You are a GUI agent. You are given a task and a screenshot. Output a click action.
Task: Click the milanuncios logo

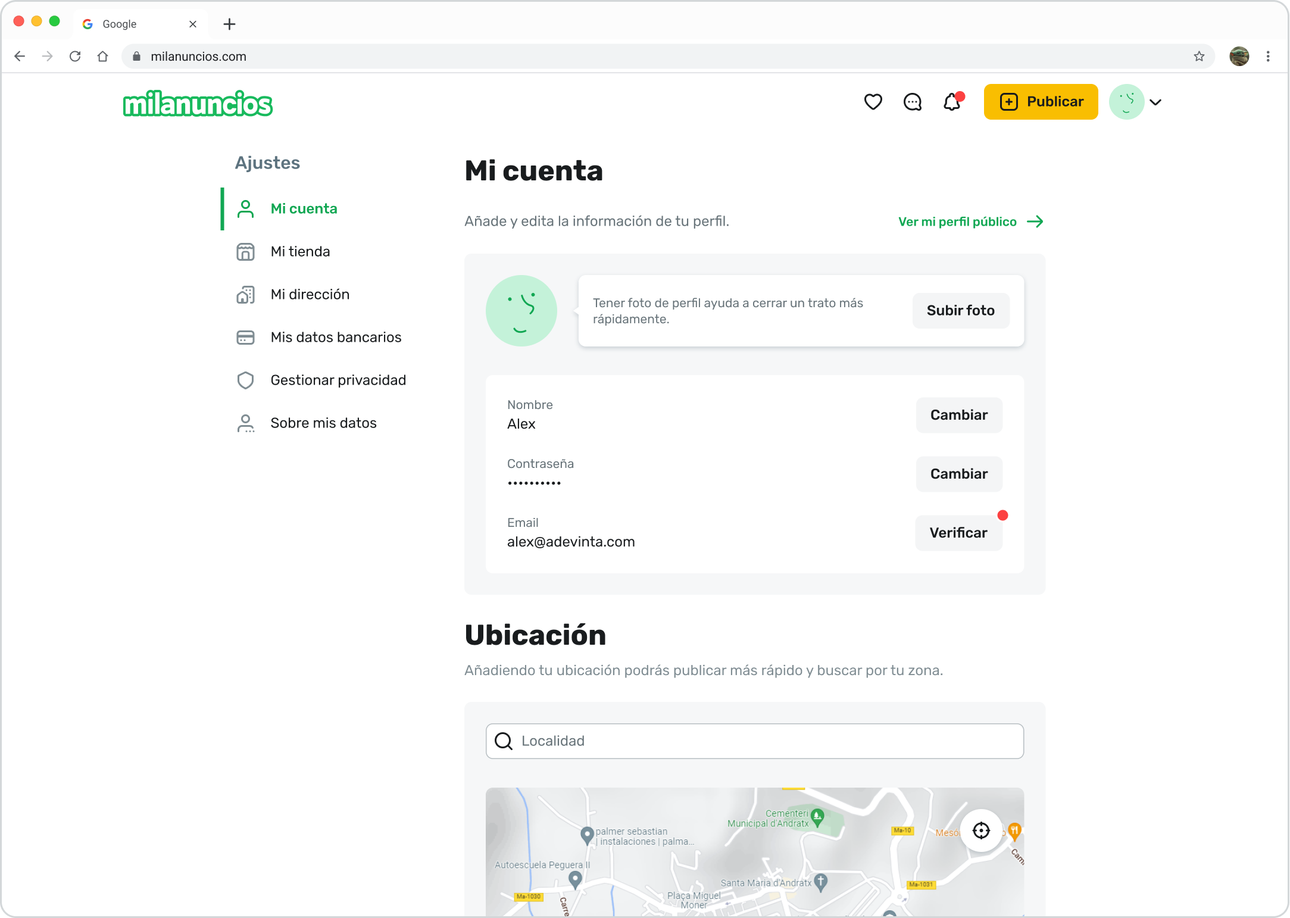(x=198, y=104)
